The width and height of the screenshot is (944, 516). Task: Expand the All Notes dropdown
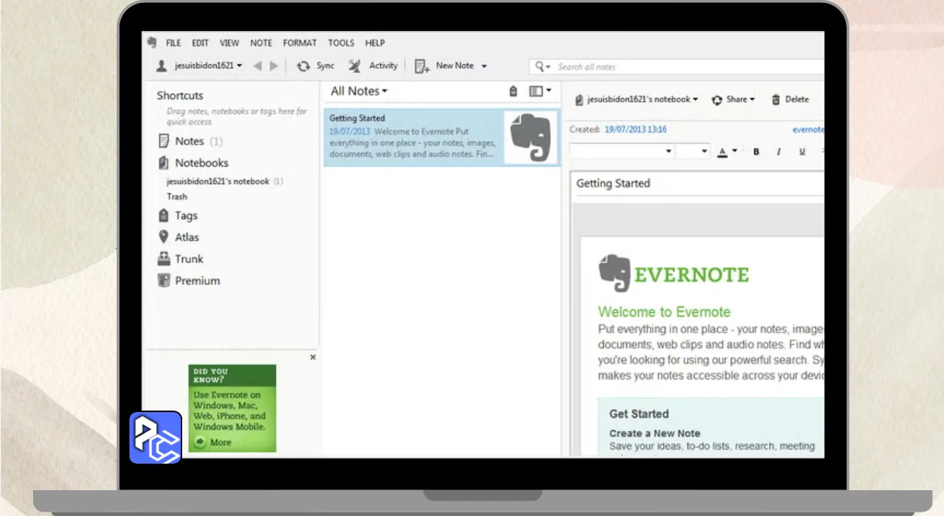[x=359, y=91]
